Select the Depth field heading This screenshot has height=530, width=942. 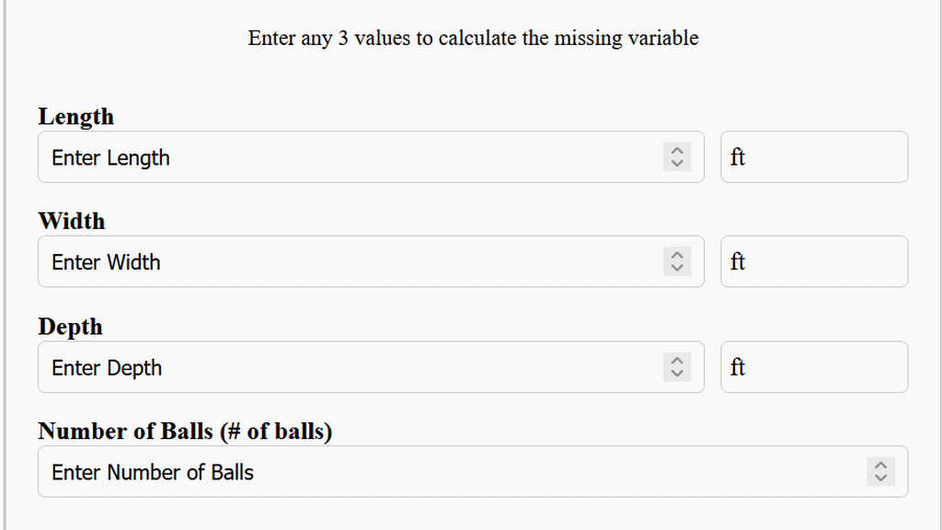(x=71, y=327)
